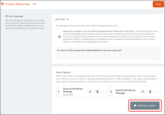Copy link icon next to Custom Responses
This screenshot has height=115, width=165.
(35, 4)
